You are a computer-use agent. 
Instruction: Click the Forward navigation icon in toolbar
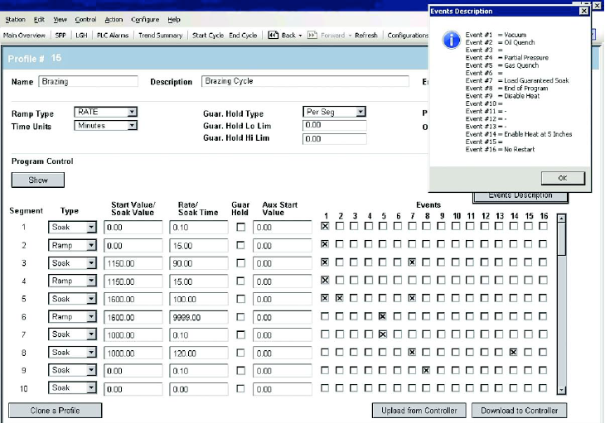(x=312, y=36)
